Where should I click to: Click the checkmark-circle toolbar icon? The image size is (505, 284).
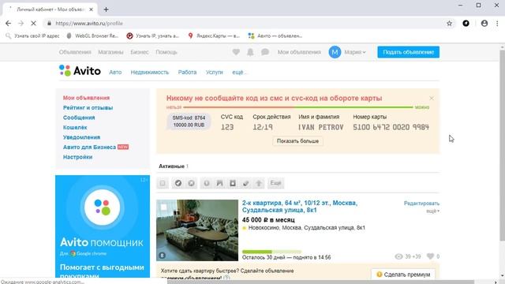click(178, 183)
